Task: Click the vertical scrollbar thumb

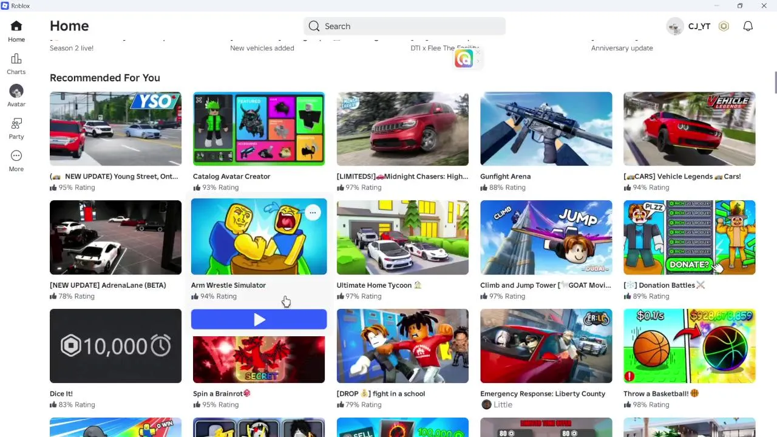Action: [x=775, y=83]
